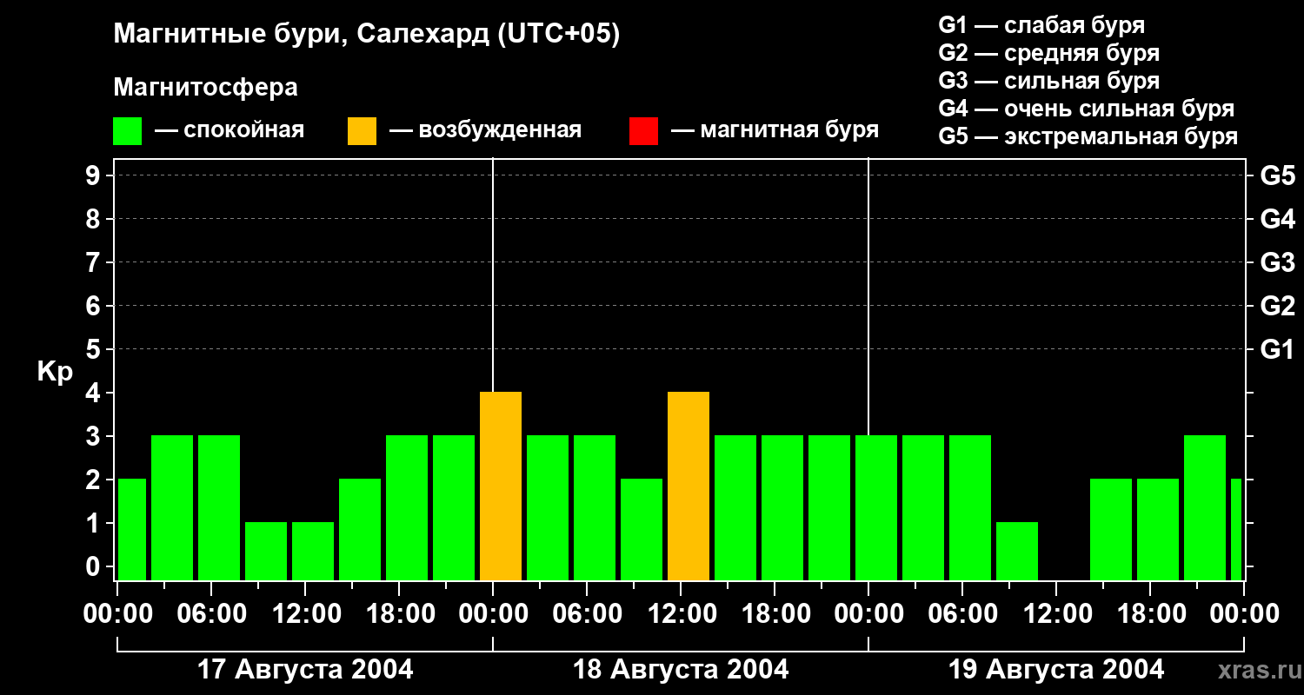Click the narrow last bar ending 19 August
1304x695 pixels.
[x=1236, y=529]
